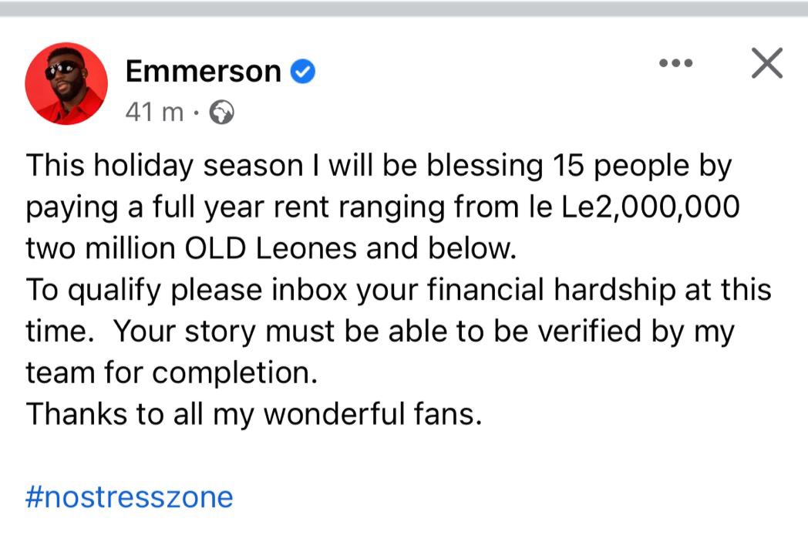Click the '41 m' post timestamp
The width and height of the screenshot is (808, 542).
154,113
